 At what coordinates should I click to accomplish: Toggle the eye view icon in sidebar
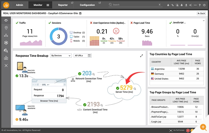[x=6, y=20]
